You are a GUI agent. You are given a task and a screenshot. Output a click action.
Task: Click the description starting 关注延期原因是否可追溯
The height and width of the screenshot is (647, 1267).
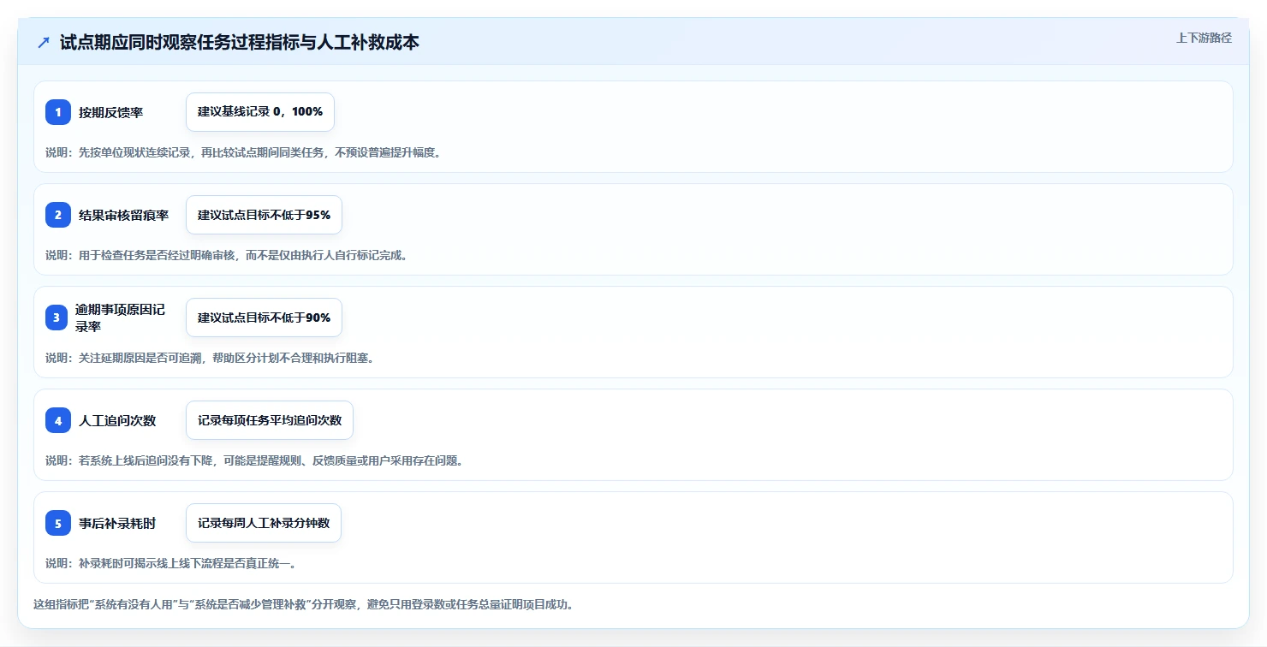click(210, 358)
